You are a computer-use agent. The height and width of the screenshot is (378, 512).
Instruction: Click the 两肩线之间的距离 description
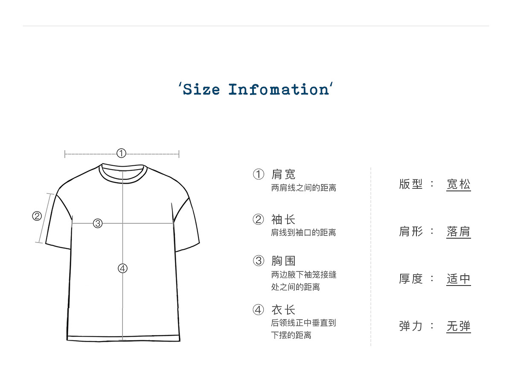(x=304, y=188)
